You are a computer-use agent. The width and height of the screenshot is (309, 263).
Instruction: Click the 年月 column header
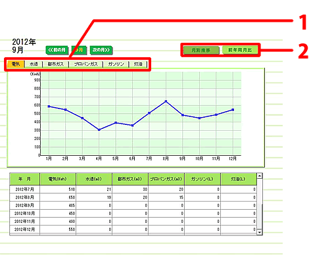24,179
